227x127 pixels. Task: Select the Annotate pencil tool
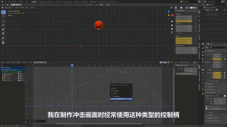coord(3,38)
